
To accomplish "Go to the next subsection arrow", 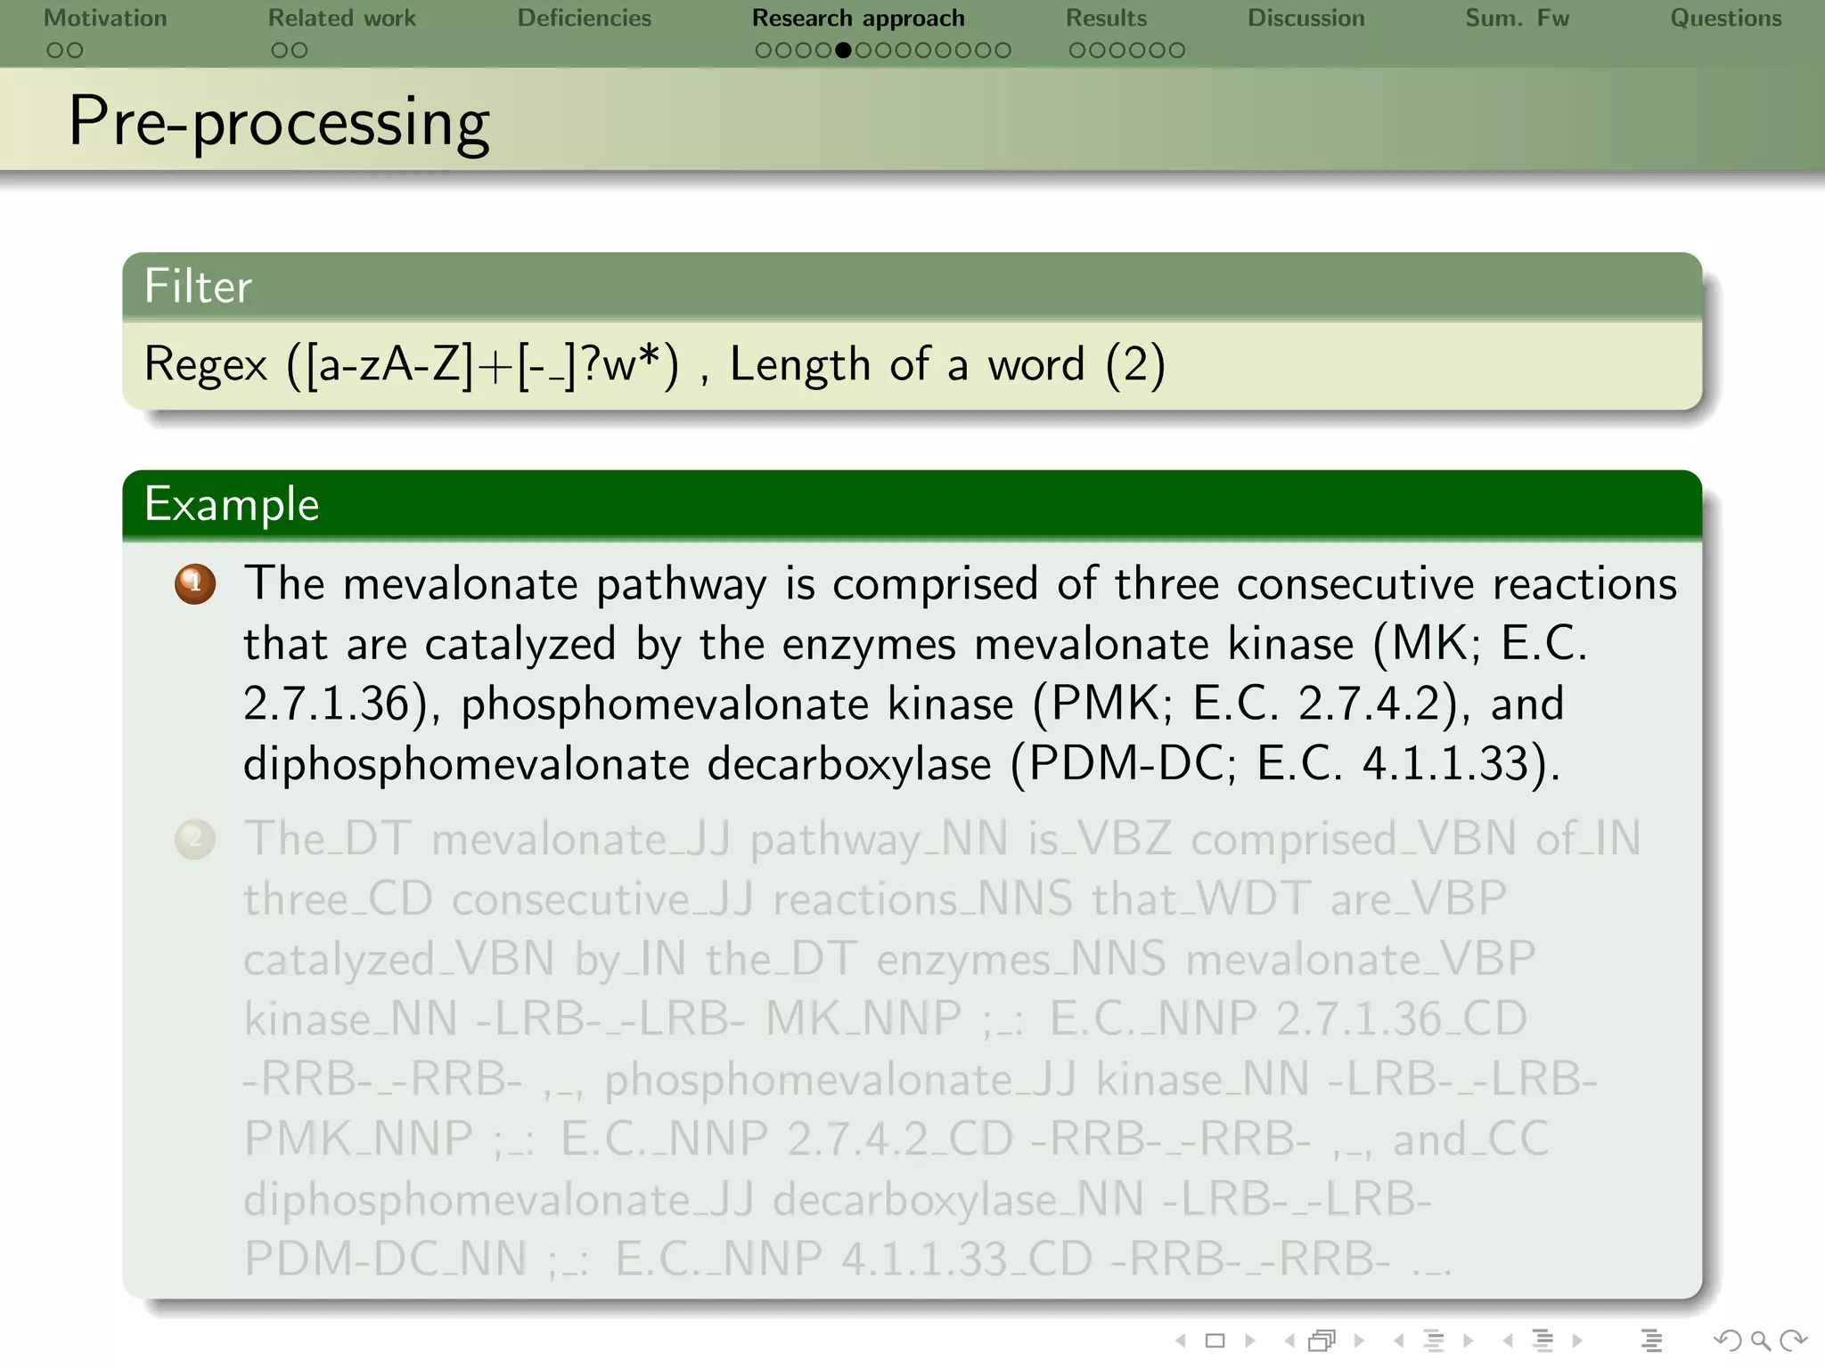I will click(x=1468, y=1340).
